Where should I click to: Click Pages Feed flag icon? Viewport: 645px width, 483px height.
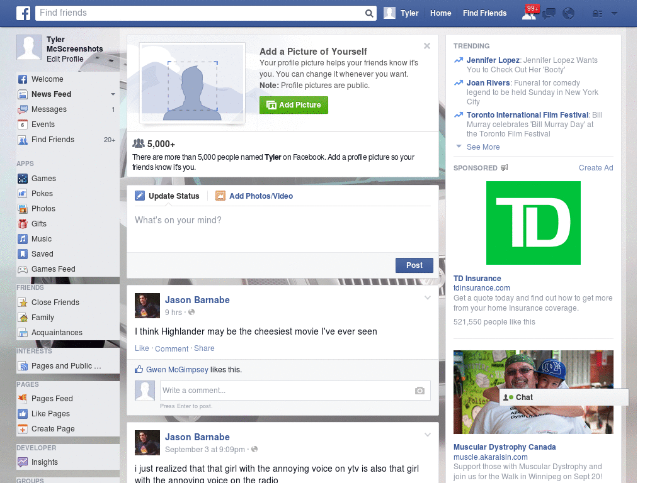pos(23,398)
